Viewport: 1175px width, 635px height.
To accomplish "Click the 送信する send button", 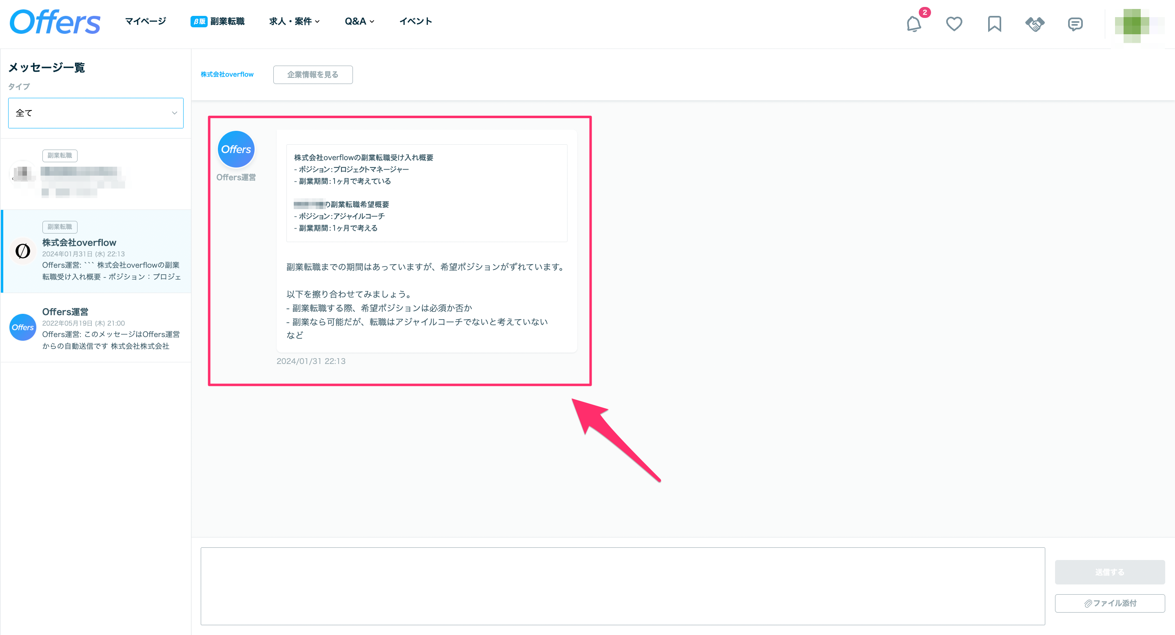I will click(x=1110, y=572).
